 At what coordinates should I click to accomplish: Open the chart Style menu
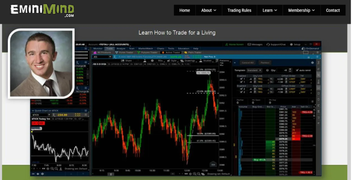coord(172,61)
